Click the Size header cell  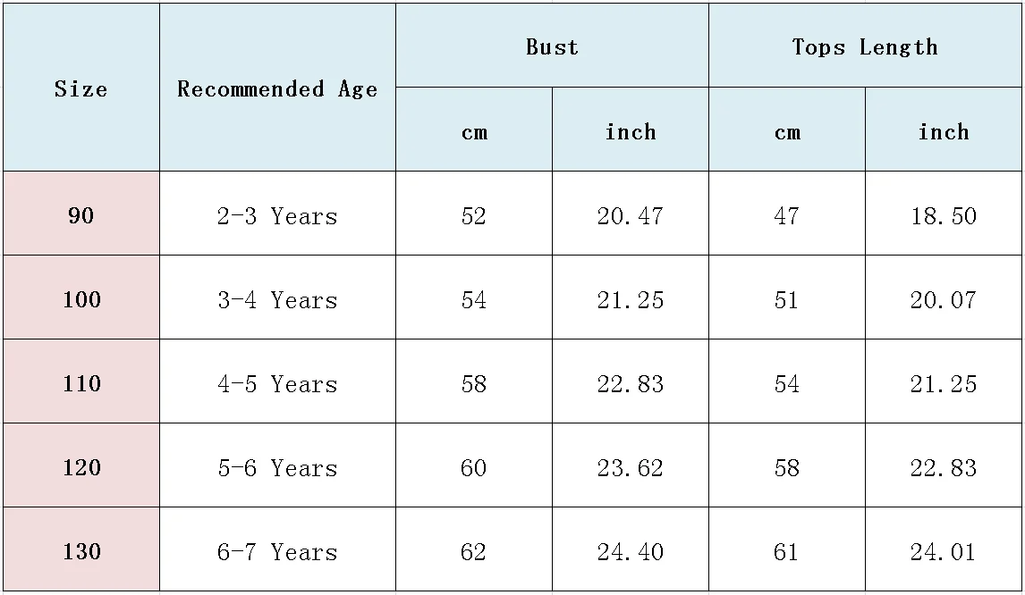click(81, 88)
